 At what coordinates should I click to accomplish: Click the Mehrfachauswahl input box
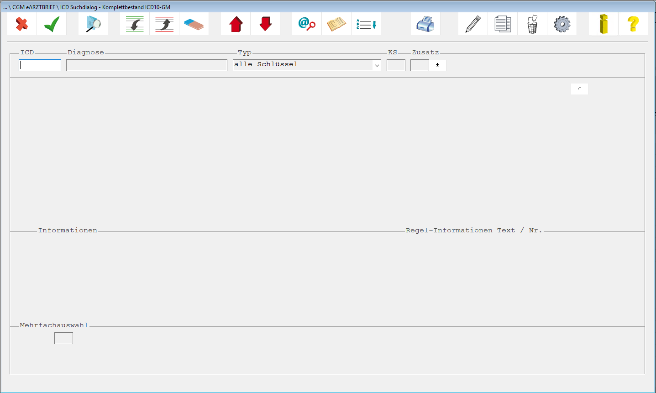(x=63, y=338)
